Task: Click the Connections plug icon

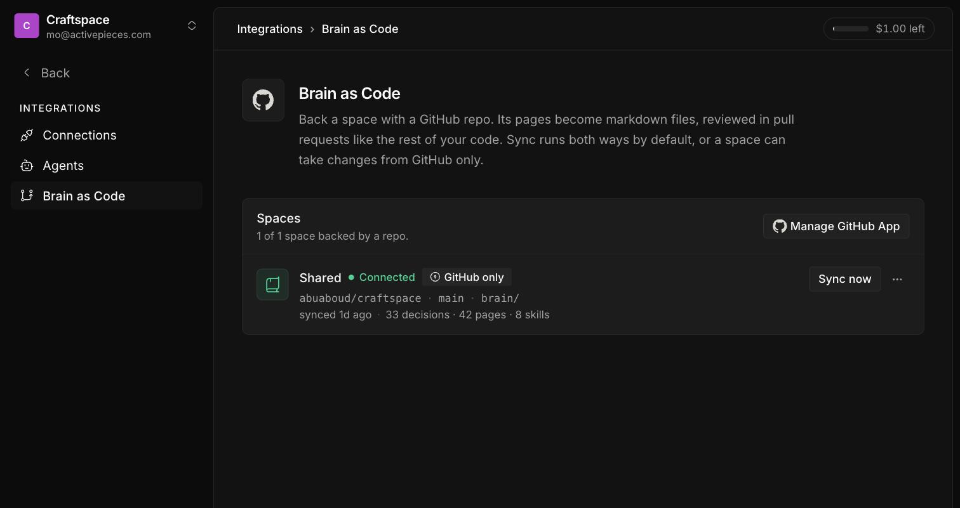Action: (27, 135)
